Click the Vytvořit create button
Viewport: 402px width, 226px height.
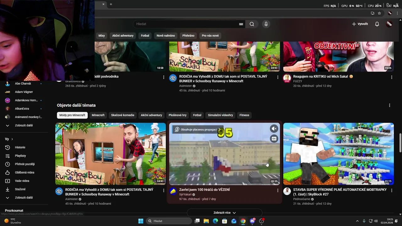coord(360,24)
